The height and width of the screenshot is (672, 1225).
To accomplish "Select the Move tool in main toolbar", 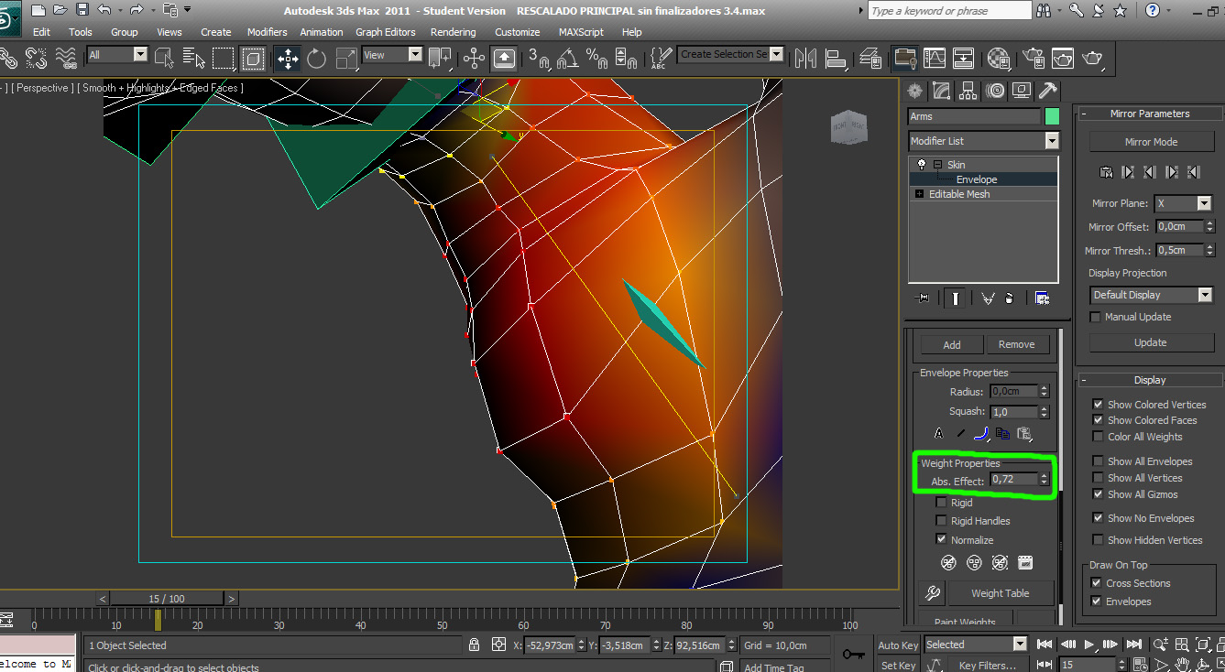I will pyautogui.click(x=288, y=60).
